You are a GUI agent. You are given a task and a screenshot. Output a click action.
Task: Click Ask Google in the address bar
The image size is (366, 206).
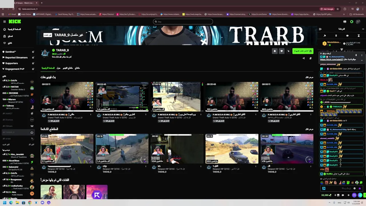click(x=327, y=9)
